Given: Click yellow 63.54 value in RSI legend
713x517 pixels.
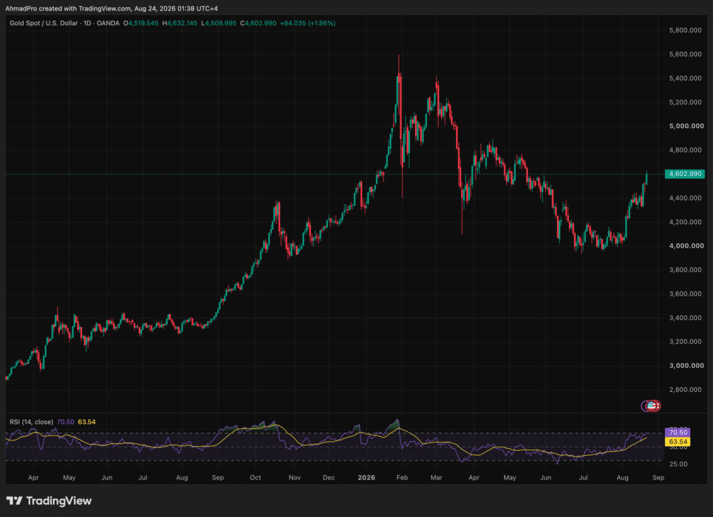Looking at the screenshot, I should [86, 422].
